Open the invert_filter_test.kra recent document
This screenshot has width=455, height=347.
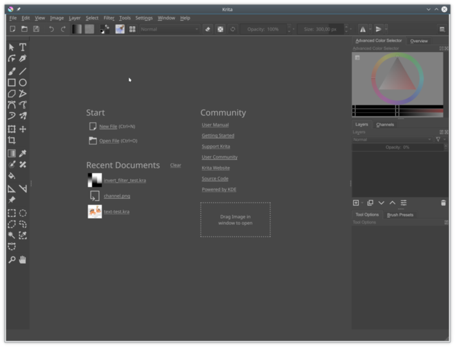tap(125, 180)
